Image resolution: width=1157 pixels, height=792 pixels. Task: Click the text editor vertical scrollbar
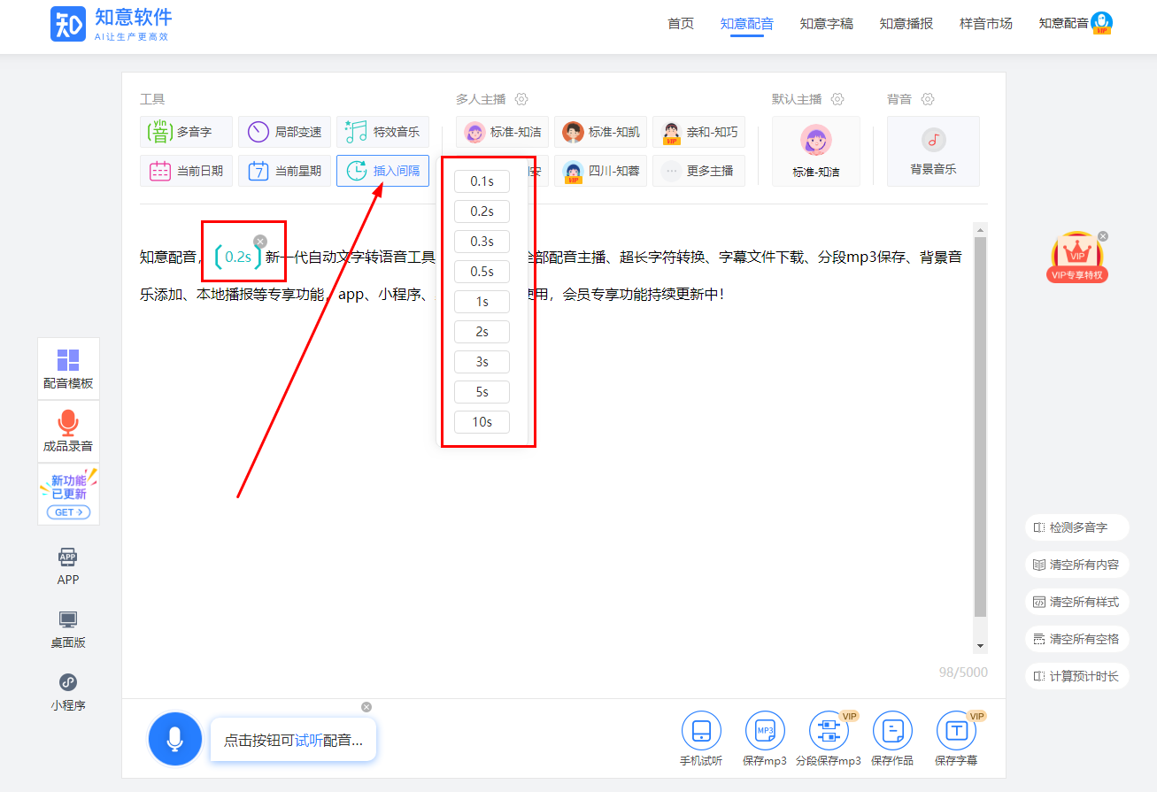[979, 425]
